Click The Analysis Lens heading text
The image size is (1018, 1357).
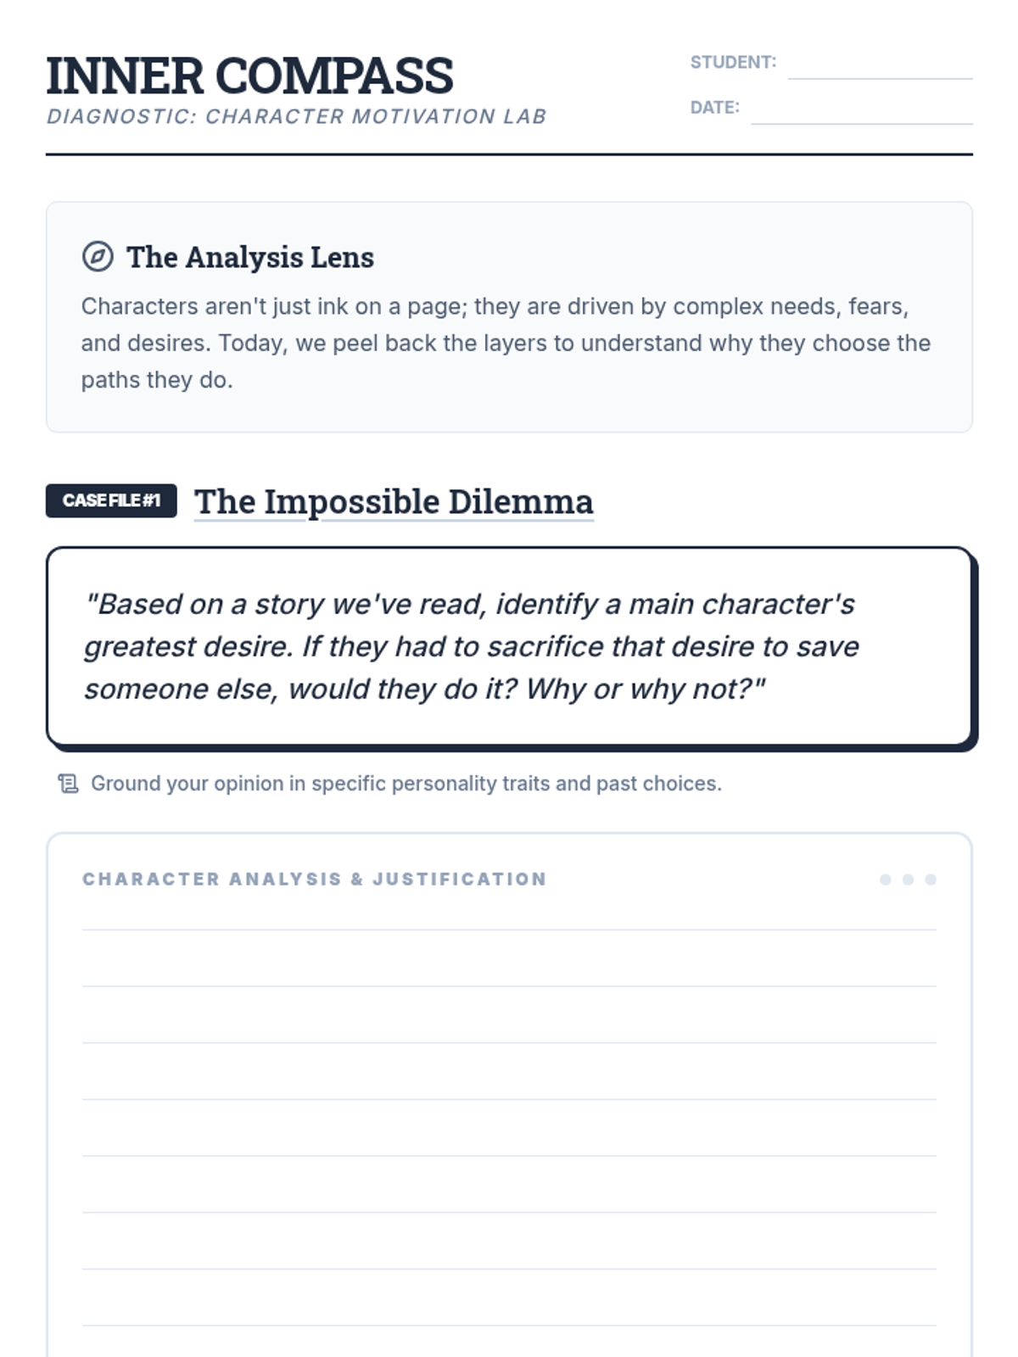coord(250,257)
